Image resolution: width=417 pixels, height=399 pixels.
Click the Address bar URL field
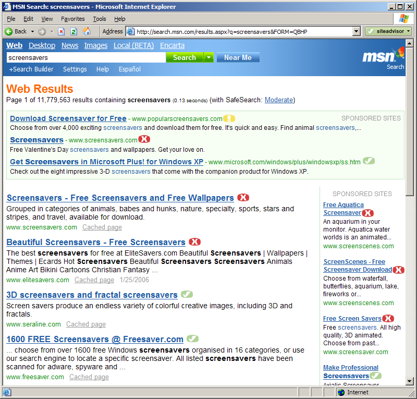pos(243,32)
